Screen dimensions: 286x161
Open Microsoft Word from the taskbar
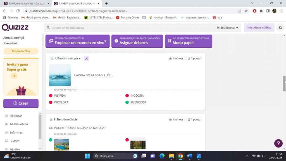coord(190,156)
